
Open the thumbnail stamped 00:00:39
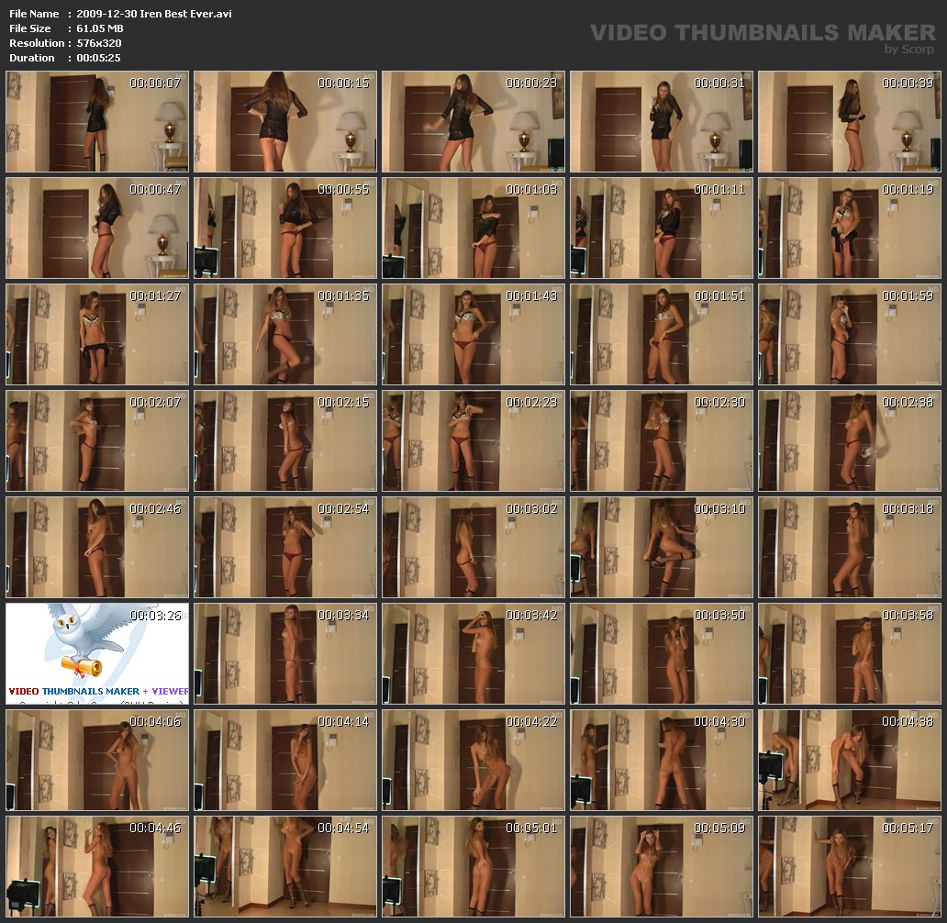(850, 121)
